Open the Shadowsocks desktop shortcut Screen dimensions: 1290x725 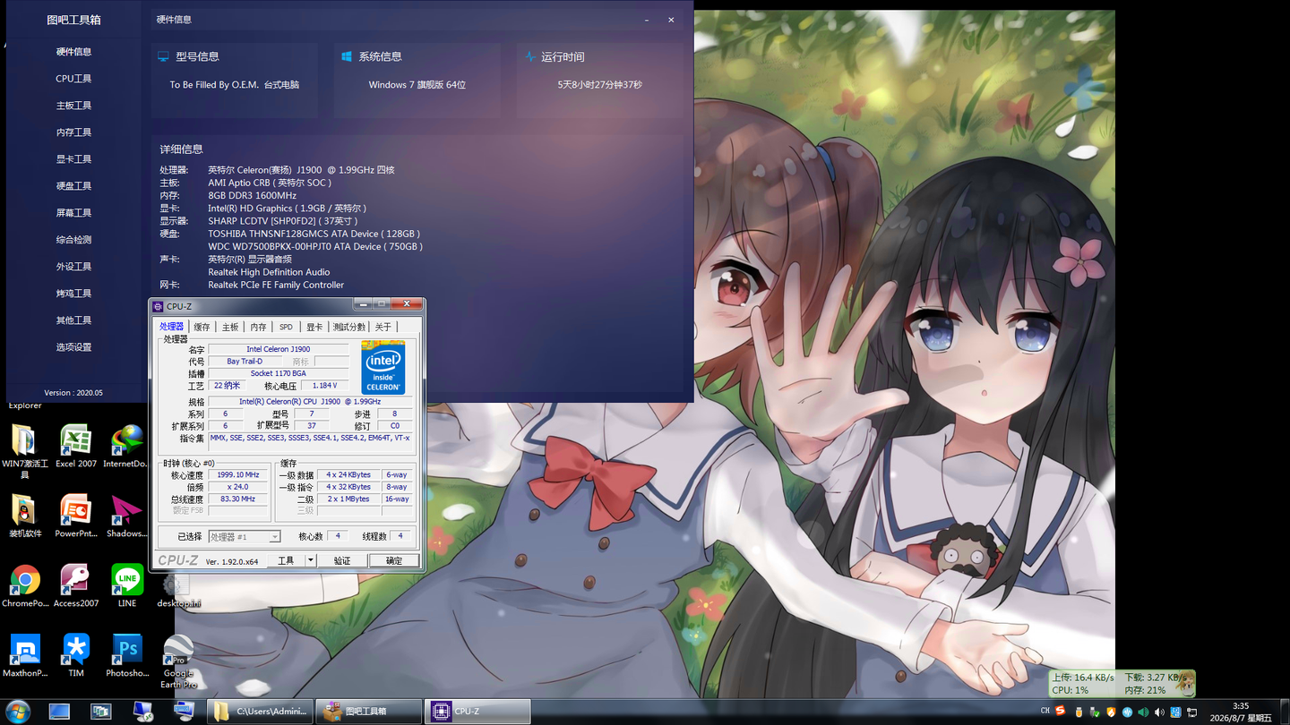tap(126, 515)
